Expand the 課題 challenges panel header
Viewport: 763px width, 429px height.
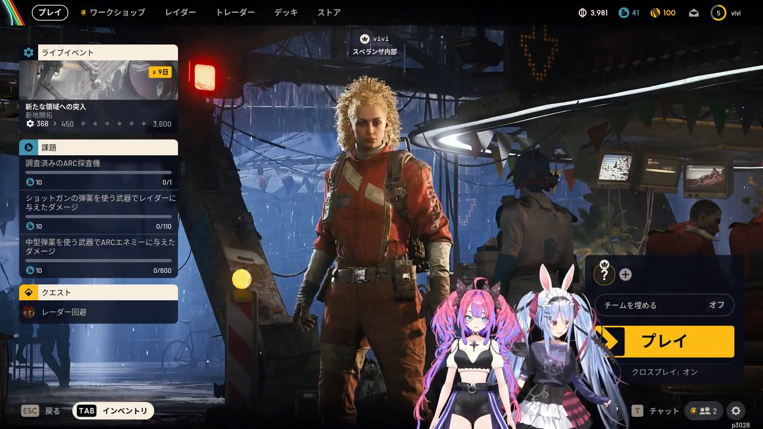pos(107,147)
